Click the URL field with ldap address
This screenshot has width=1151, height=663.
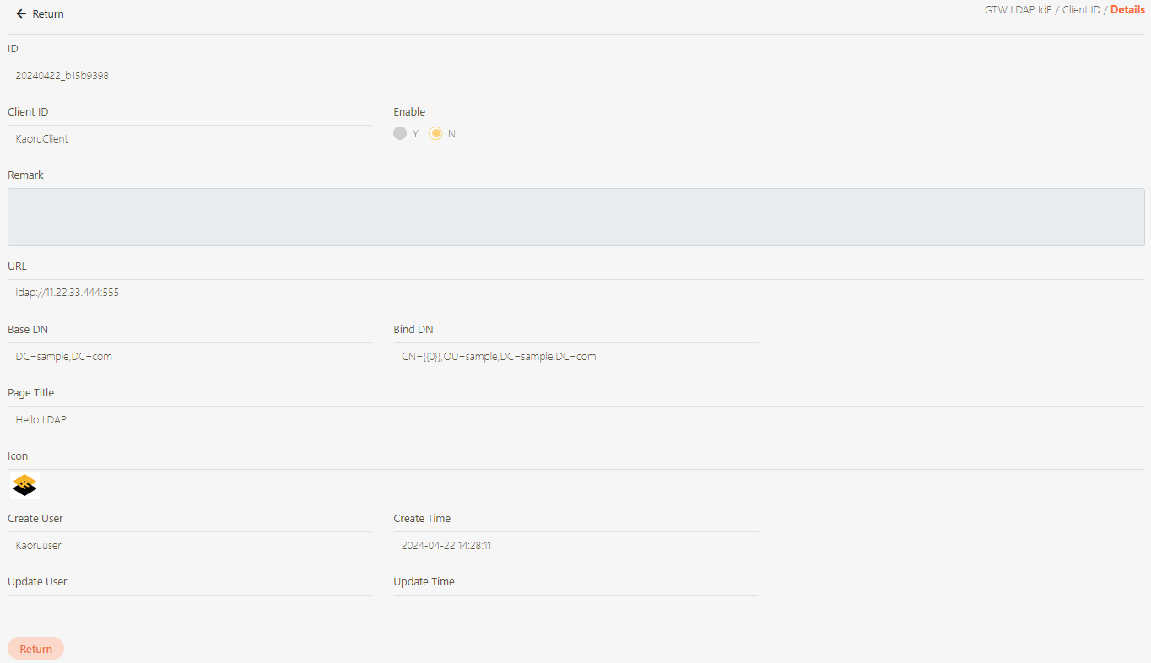coord(575,294)
